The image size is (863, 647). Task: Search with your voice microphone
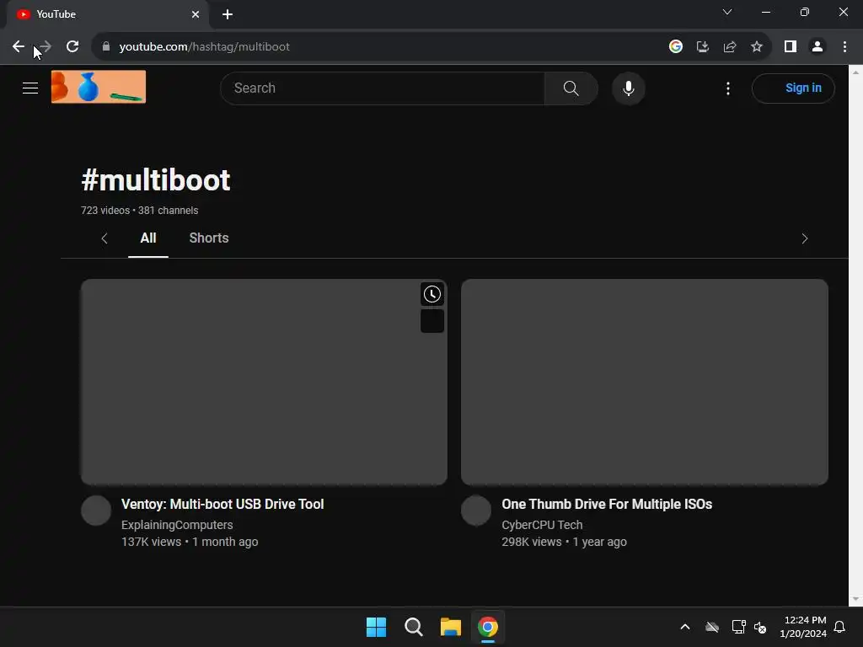pyautogui.click(x=628, y=88)
